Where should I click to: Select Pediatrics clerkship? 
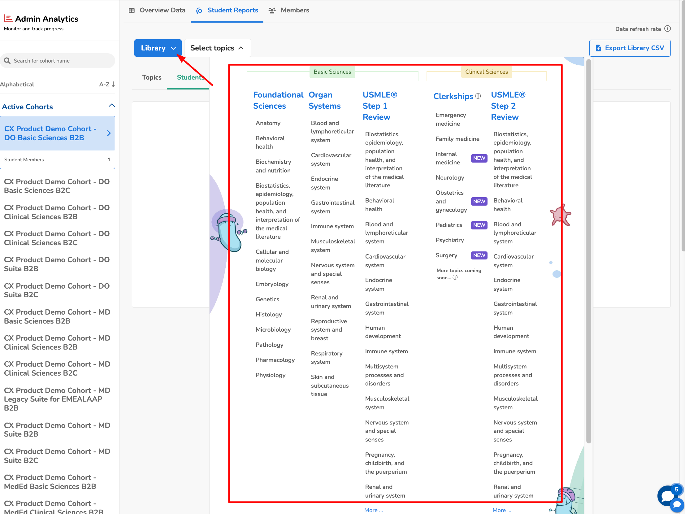click(x=449, y=225)
